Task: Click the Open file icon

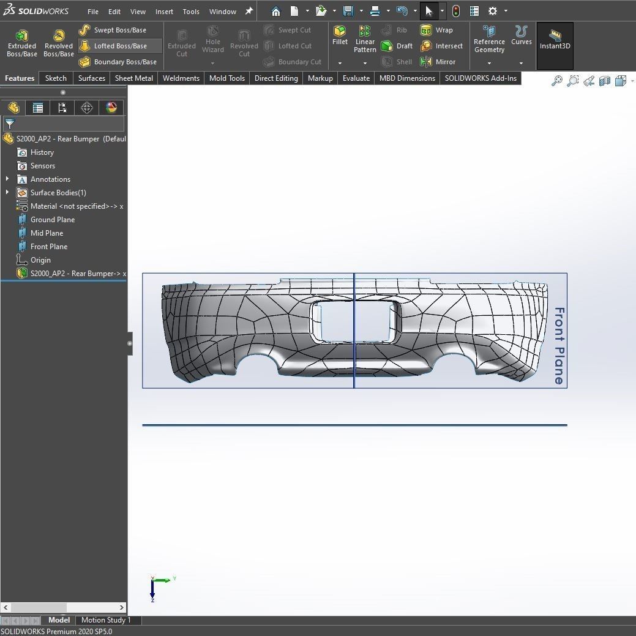Action: 321,12
